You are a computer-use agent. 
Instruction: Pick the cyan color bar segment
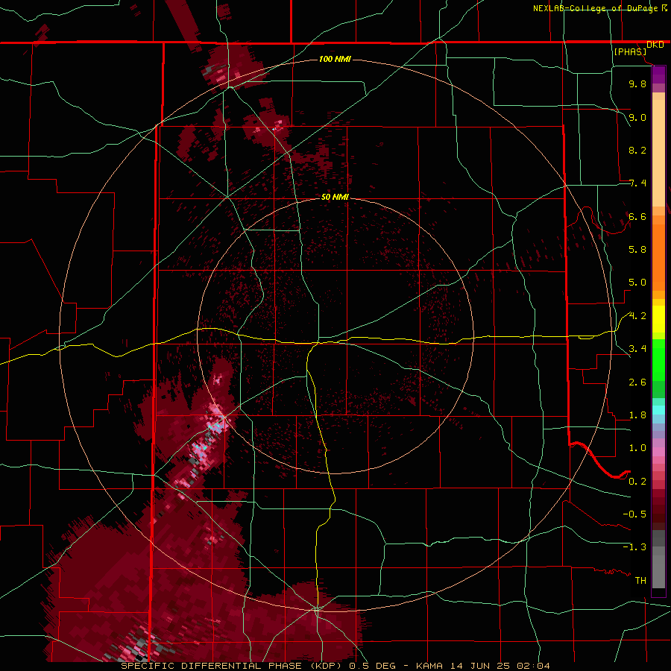click(658, 410)
